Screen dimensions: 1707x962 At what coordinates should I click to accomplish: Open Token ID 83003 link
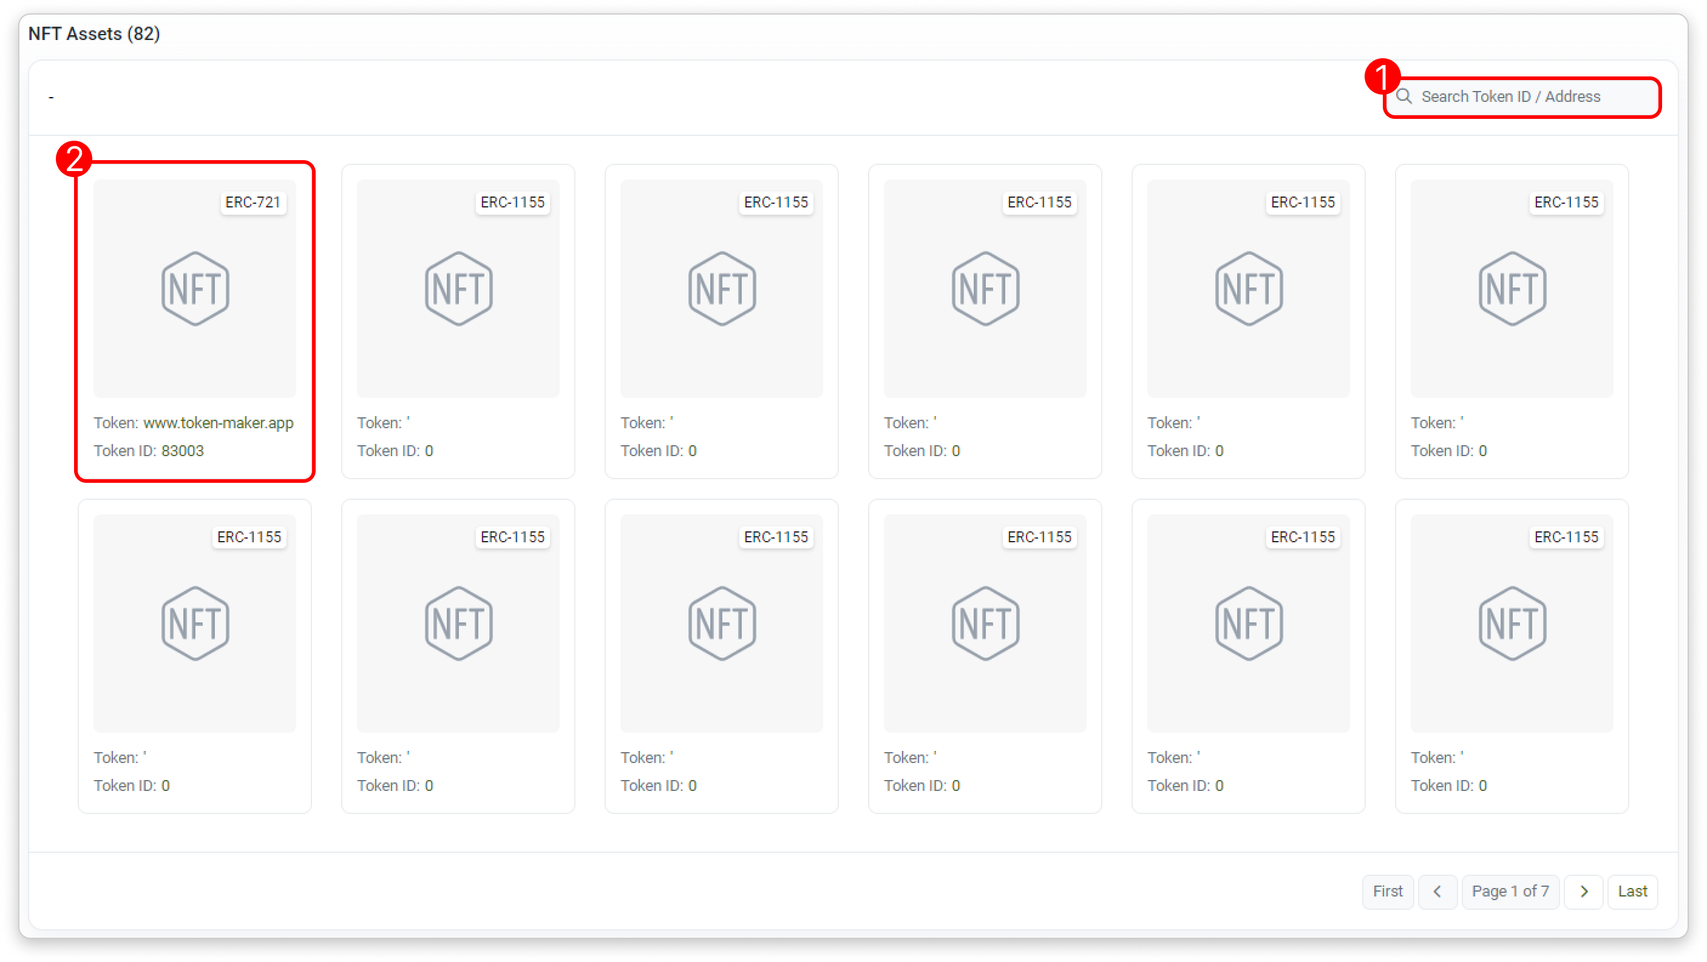pyautogui.click(x=182, y=451)
